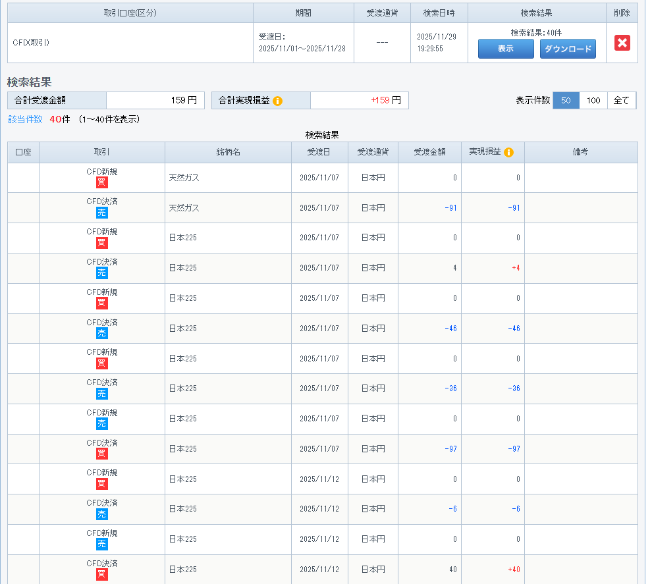
Task: Click the 受渡金額 column header
Action: pyautogui.click(x=429, y=152)
